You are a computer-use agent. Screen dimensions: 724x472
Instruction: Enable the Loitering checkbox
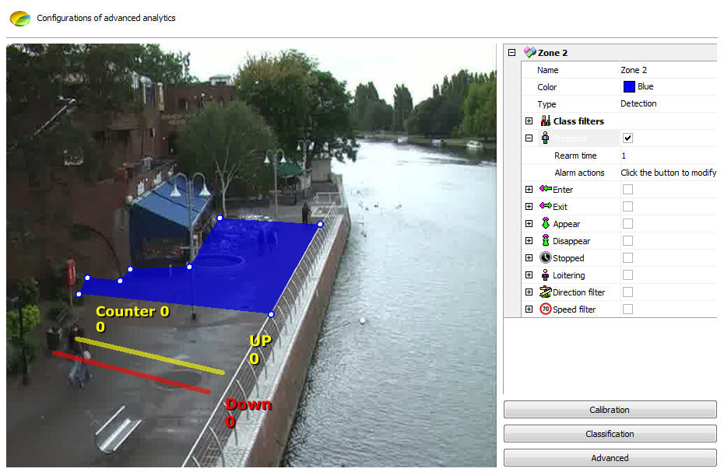click(627, 275)
